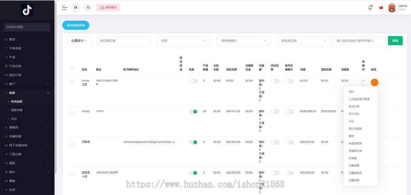Screen dimensions: 411x195
Task: Toggle 批准 approval switch for Smile之家
Action: click(193, 81)
